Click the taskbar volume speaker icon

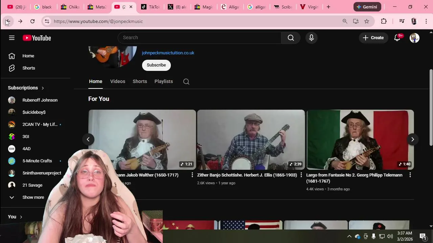click(390, 236)
